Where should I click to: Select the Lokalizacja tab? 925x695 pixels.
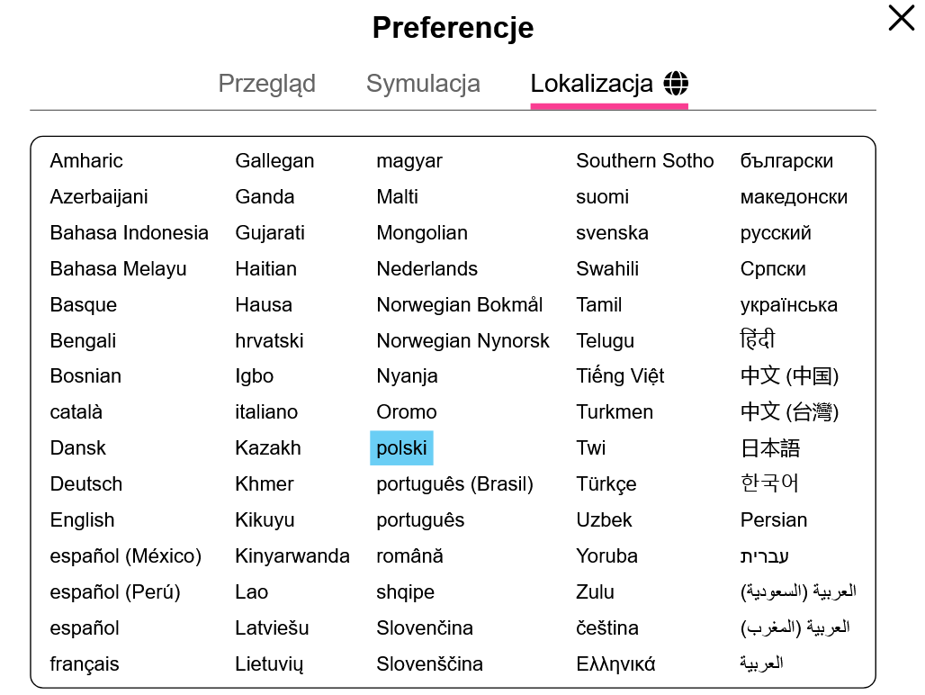591,84
